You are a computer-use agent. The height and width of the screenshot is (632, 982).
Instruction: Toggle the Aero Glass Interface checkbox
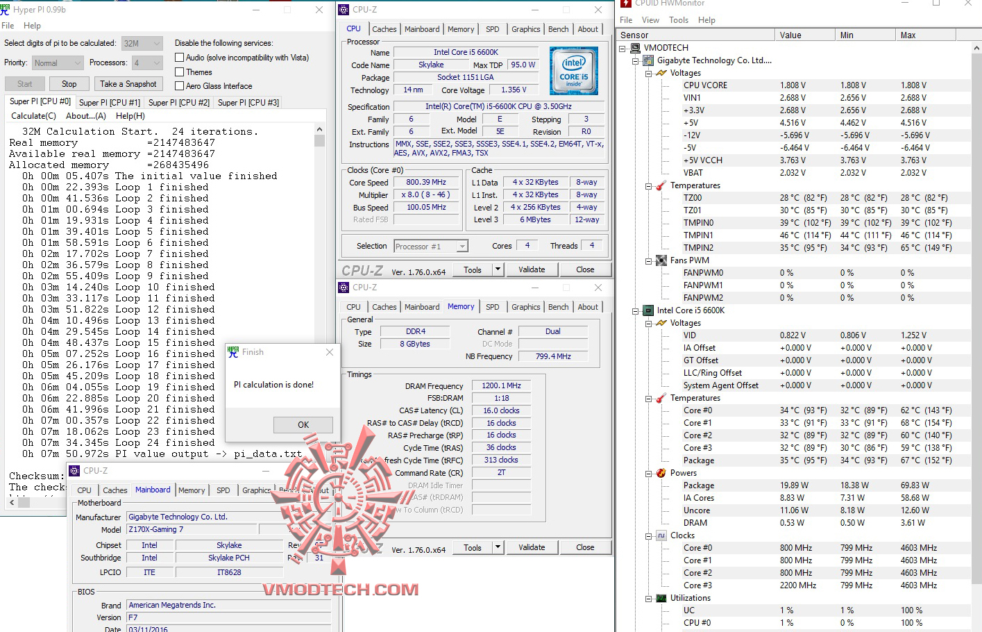[179, 86]
